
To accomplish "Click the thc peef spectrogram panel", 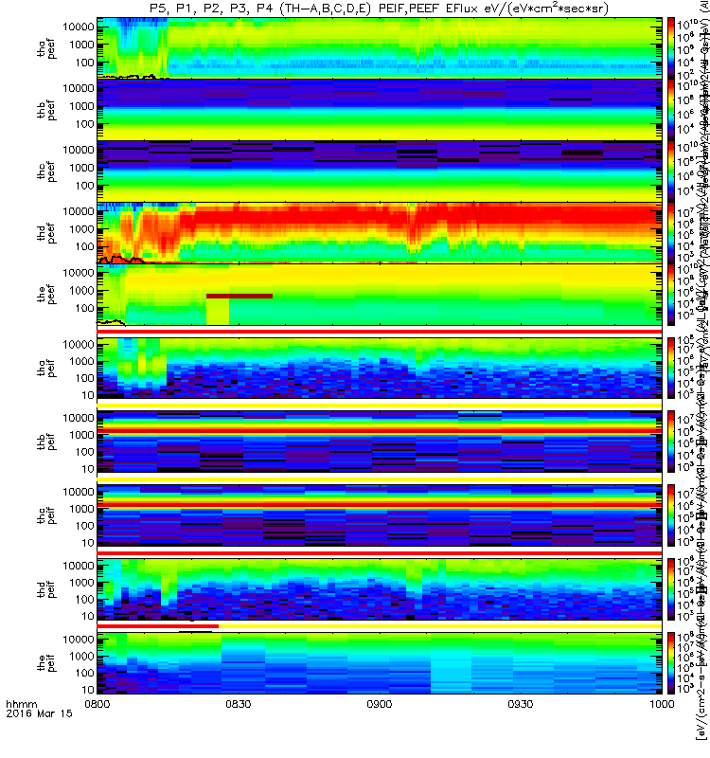I will coord(380,171).
